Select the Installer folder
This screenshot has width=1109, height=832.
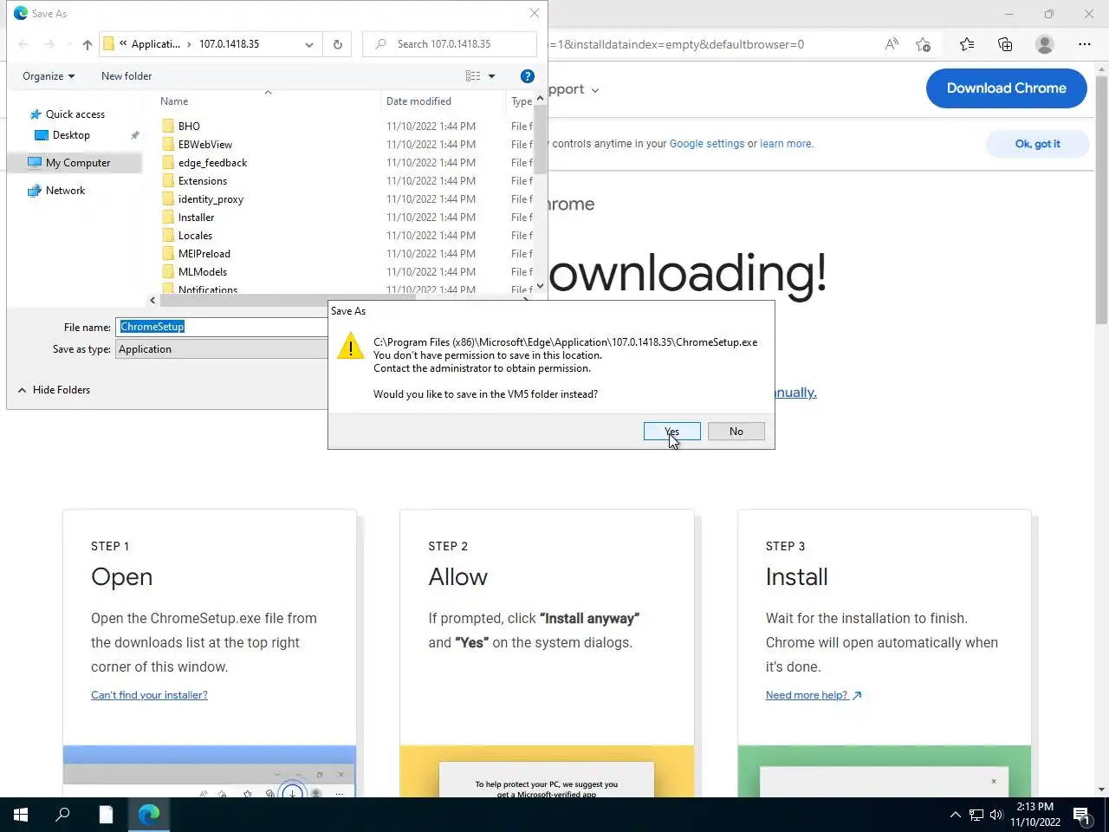[196, 218]
